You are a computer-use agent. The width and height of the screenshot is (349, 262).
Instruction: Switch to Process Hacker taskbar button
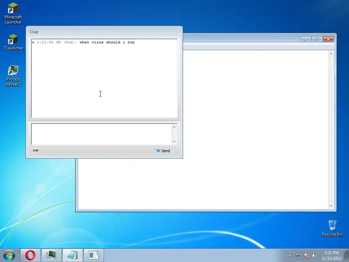[51, 255]
